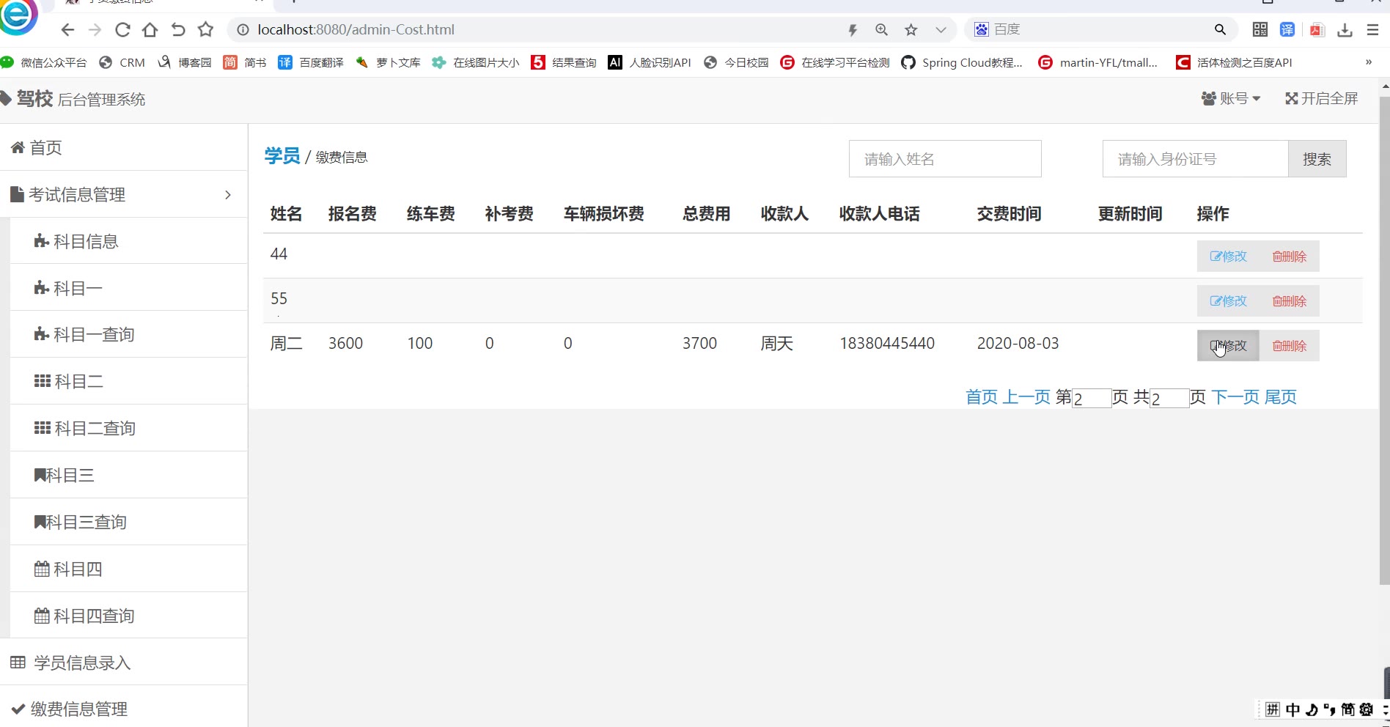Viewport: 1390px width, 727px height.
Task: Open the 结果查询 bookmark
Action: 564,62
